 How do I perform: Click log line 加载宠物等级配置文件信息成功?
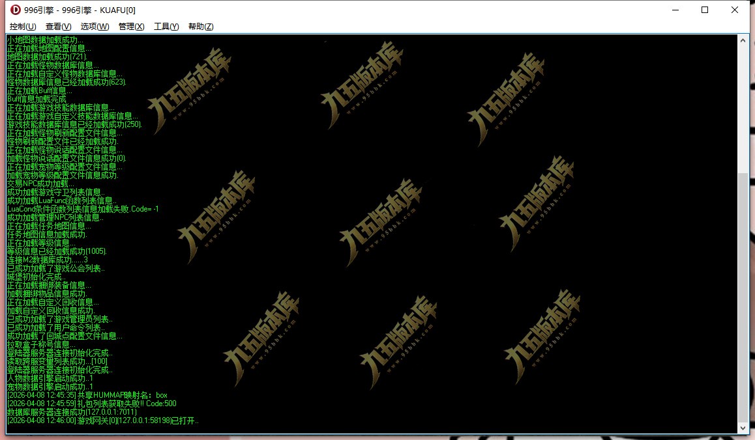pos(63,175)
